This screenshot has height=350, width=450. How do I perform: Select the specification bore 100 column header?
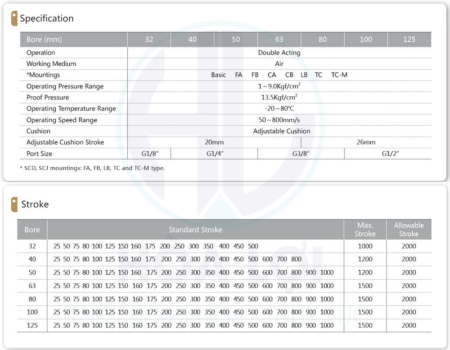click(x=366, y=39)
